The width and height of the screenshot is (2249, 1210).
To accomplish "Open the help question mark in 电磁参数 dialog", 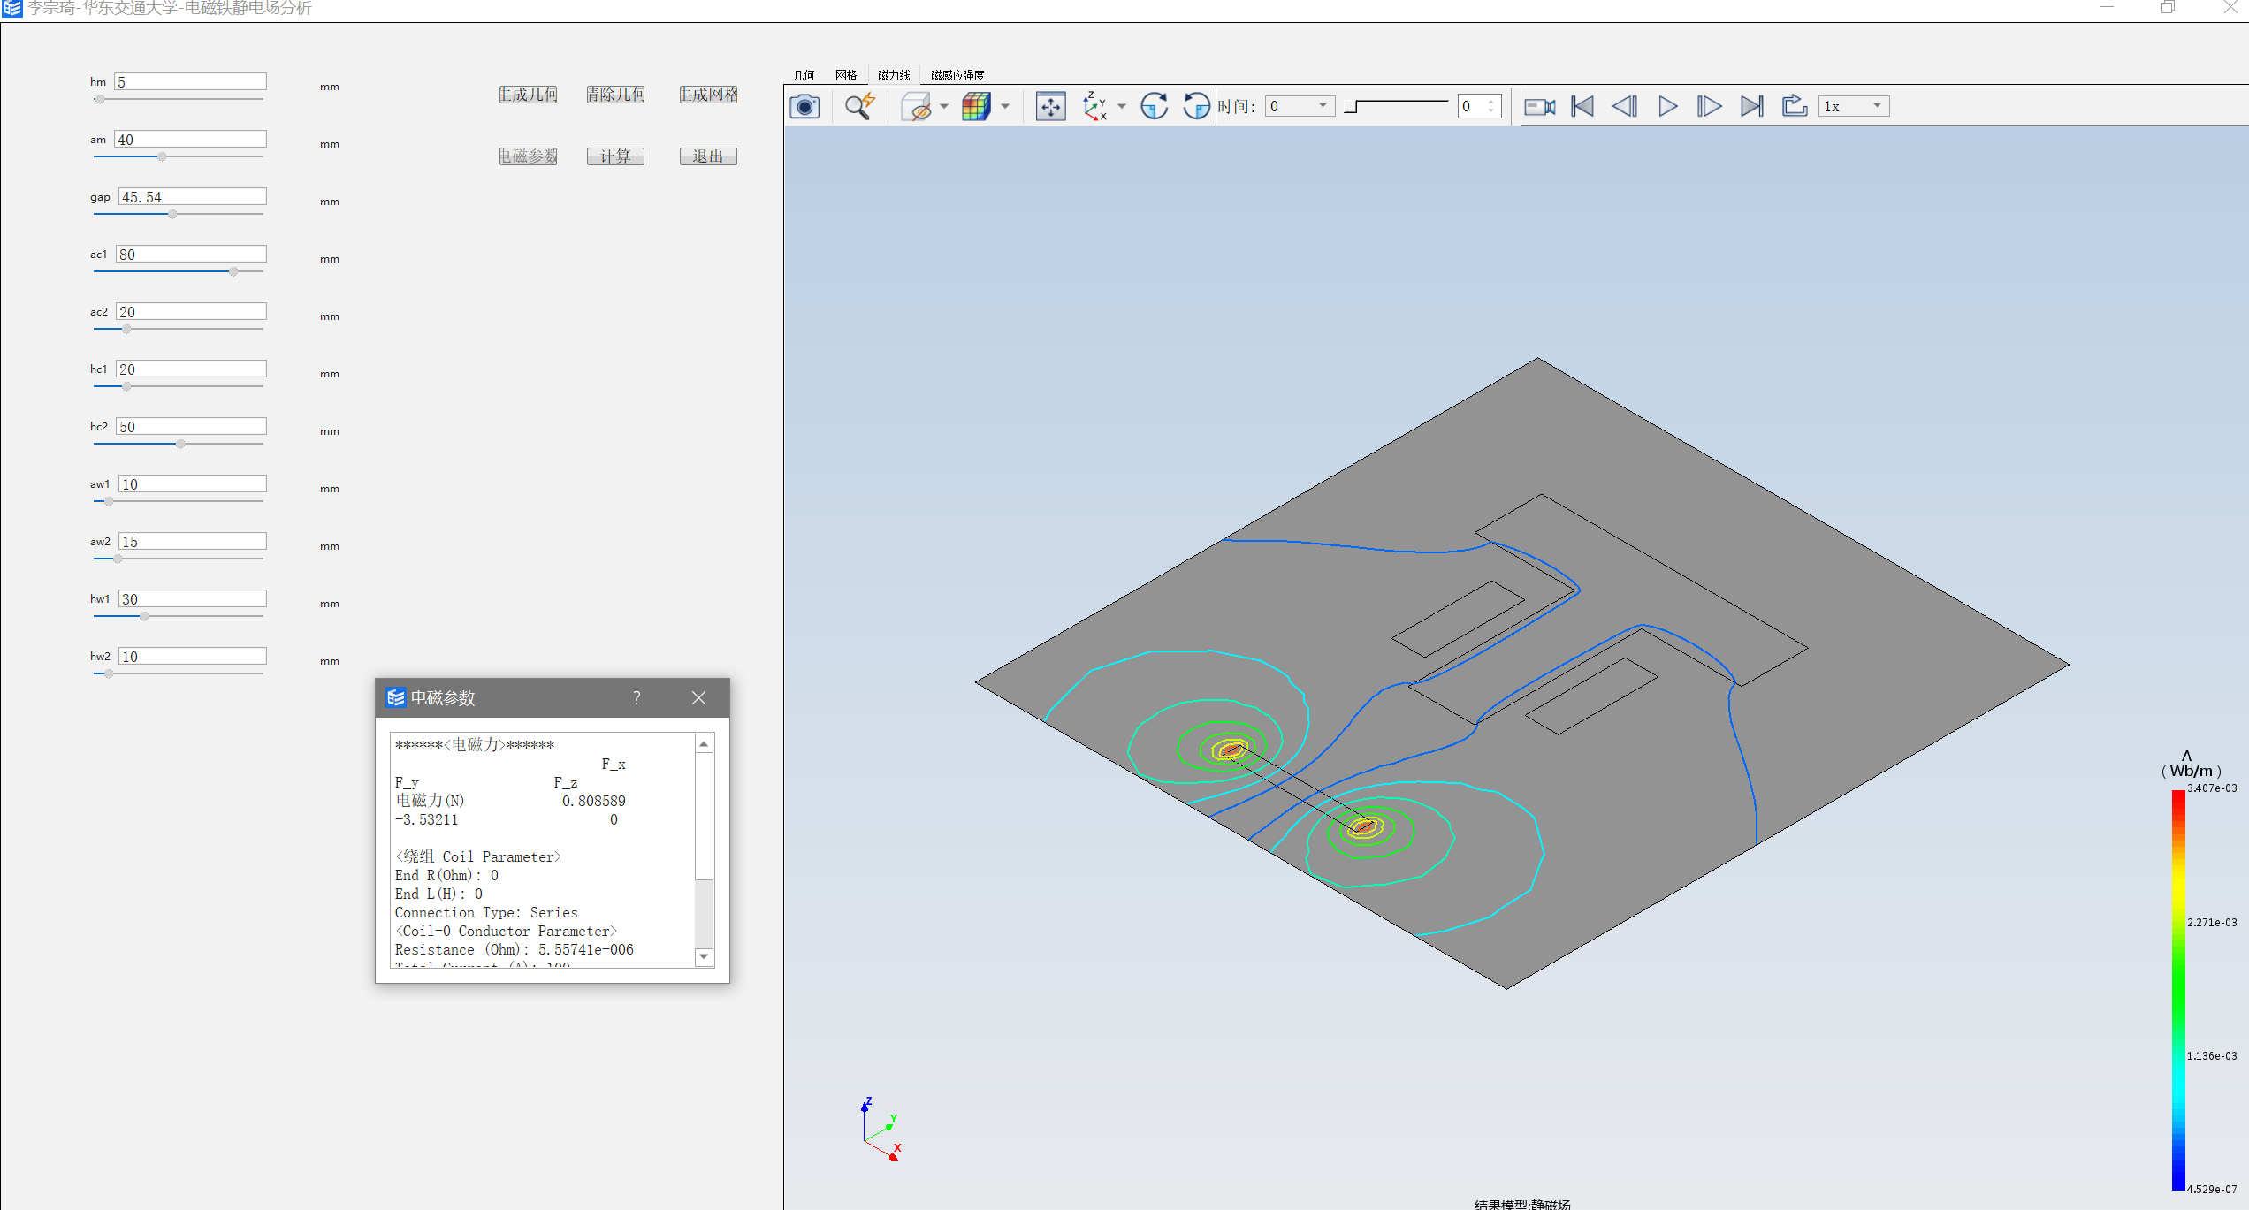I will pyautogui.click(x=637, y=698).
